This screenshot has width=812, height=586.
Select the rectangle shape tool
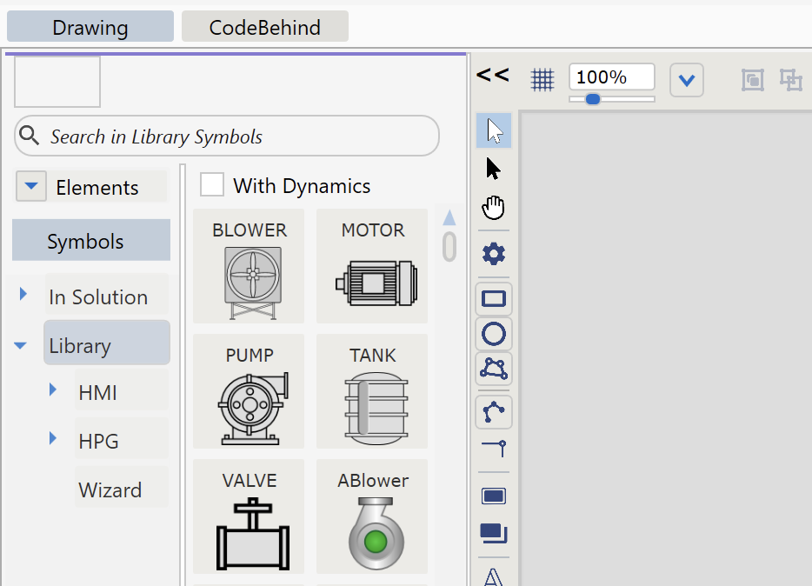494,299
